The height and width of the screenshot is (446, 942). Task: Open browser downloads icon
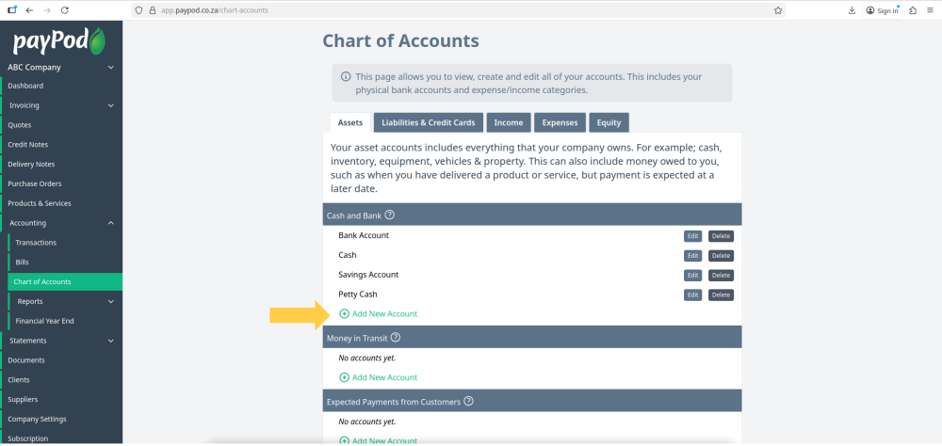pyautogui.click(x=852, y=10)
